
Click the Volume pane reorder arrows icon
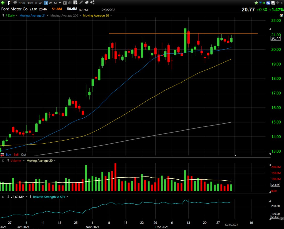pyautogui.click(x=8, y=160)
